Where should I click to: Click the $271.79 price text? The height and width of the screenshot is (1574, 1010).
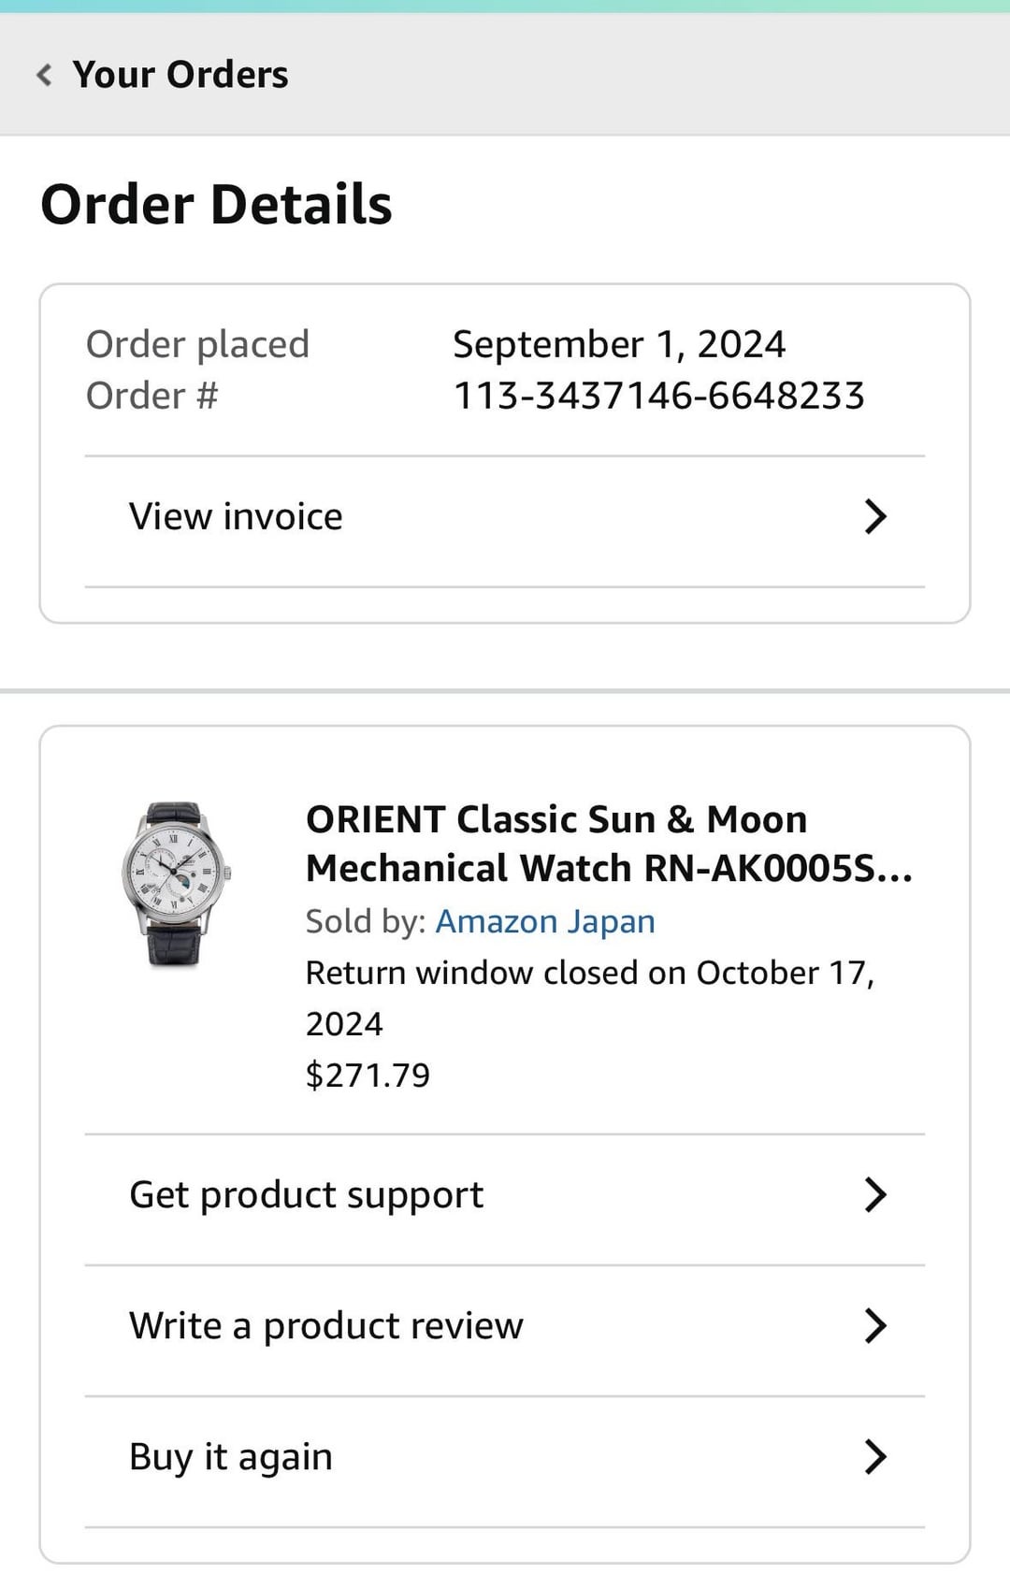pyautogui.click(x=368, y=1076)
